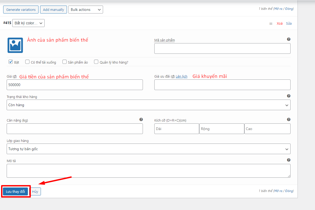
Task: Enable Quản lý kho hàng checkbox
Action: (96, 62)
